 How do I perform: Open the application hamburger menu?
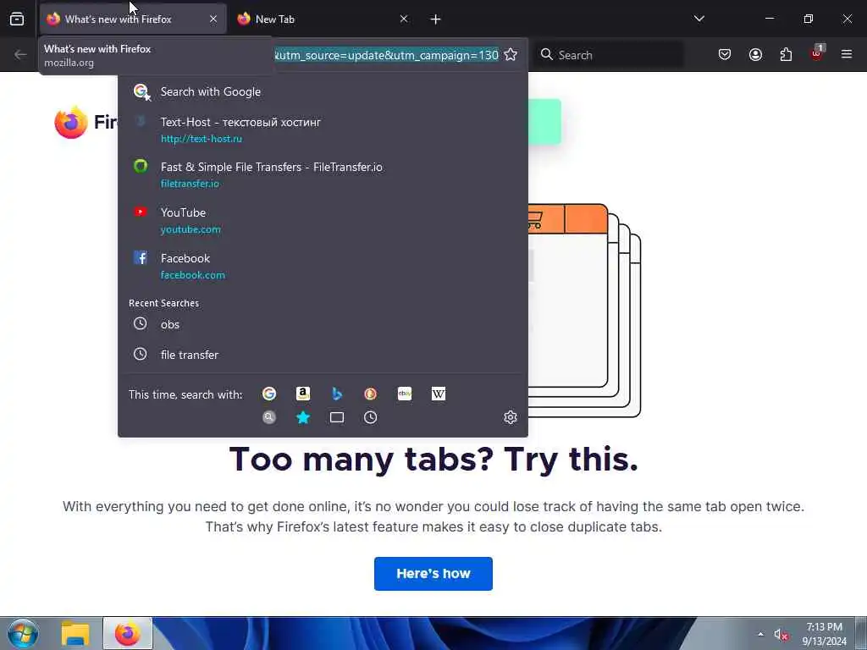click(846, 54)
